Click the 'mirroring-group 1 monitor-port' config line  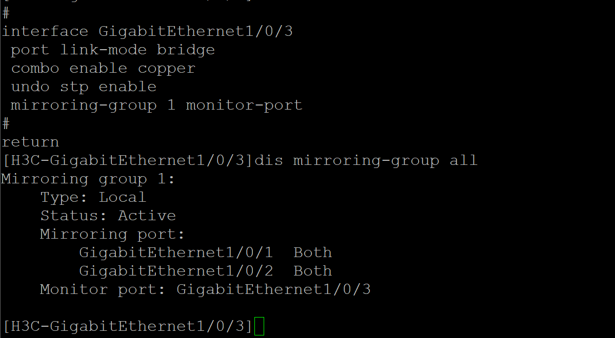156,105
